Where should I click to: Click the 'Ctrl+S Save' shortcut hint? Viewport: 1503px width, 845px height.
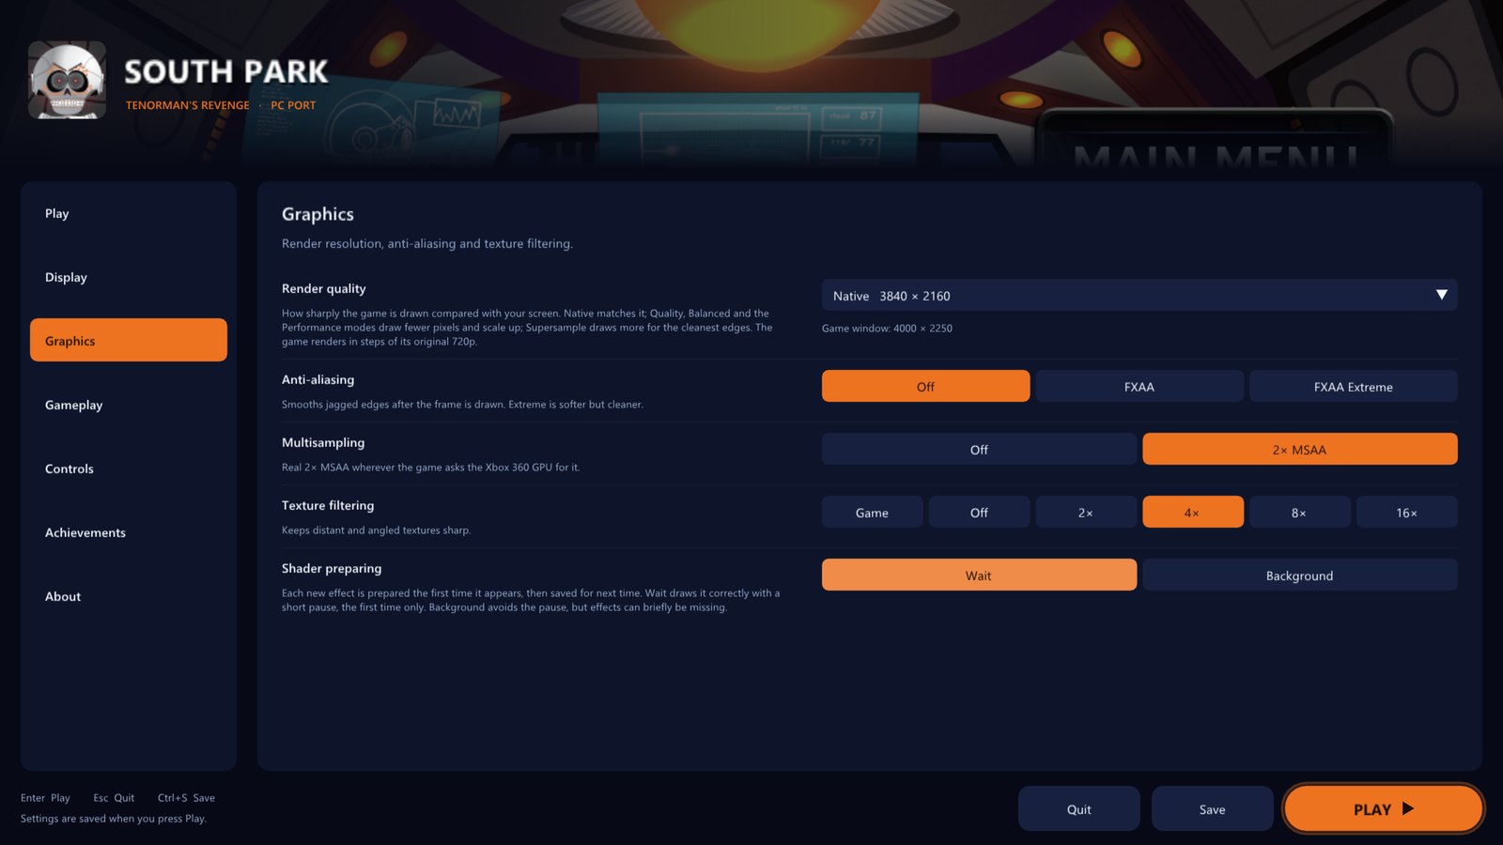pyautogui.click(x=186, y=797)
